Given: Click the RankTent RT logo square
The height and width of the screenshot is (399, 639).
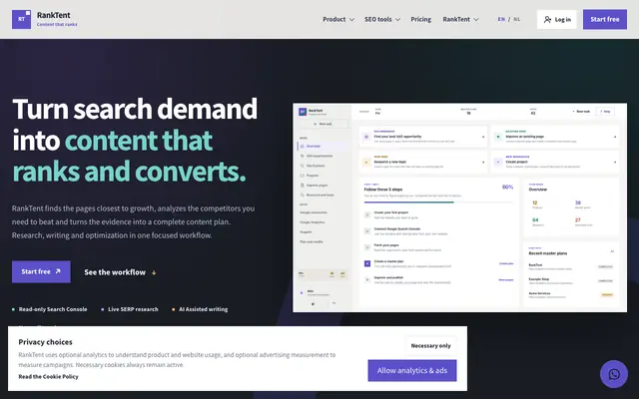Looking at the screenshot, I should 21,19.
